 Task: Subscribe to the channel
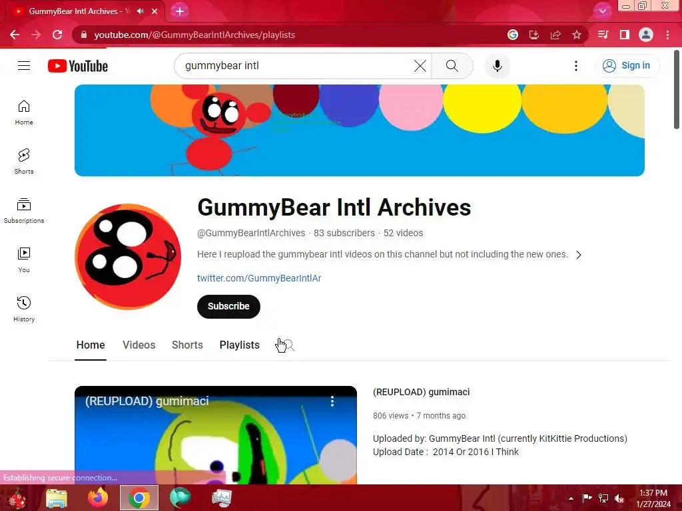tap(228, 306)
